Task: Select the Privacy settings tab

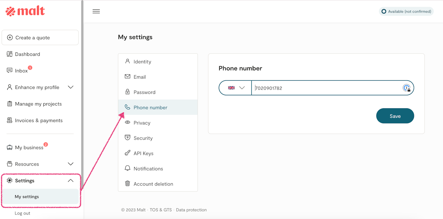Action: 142,123
